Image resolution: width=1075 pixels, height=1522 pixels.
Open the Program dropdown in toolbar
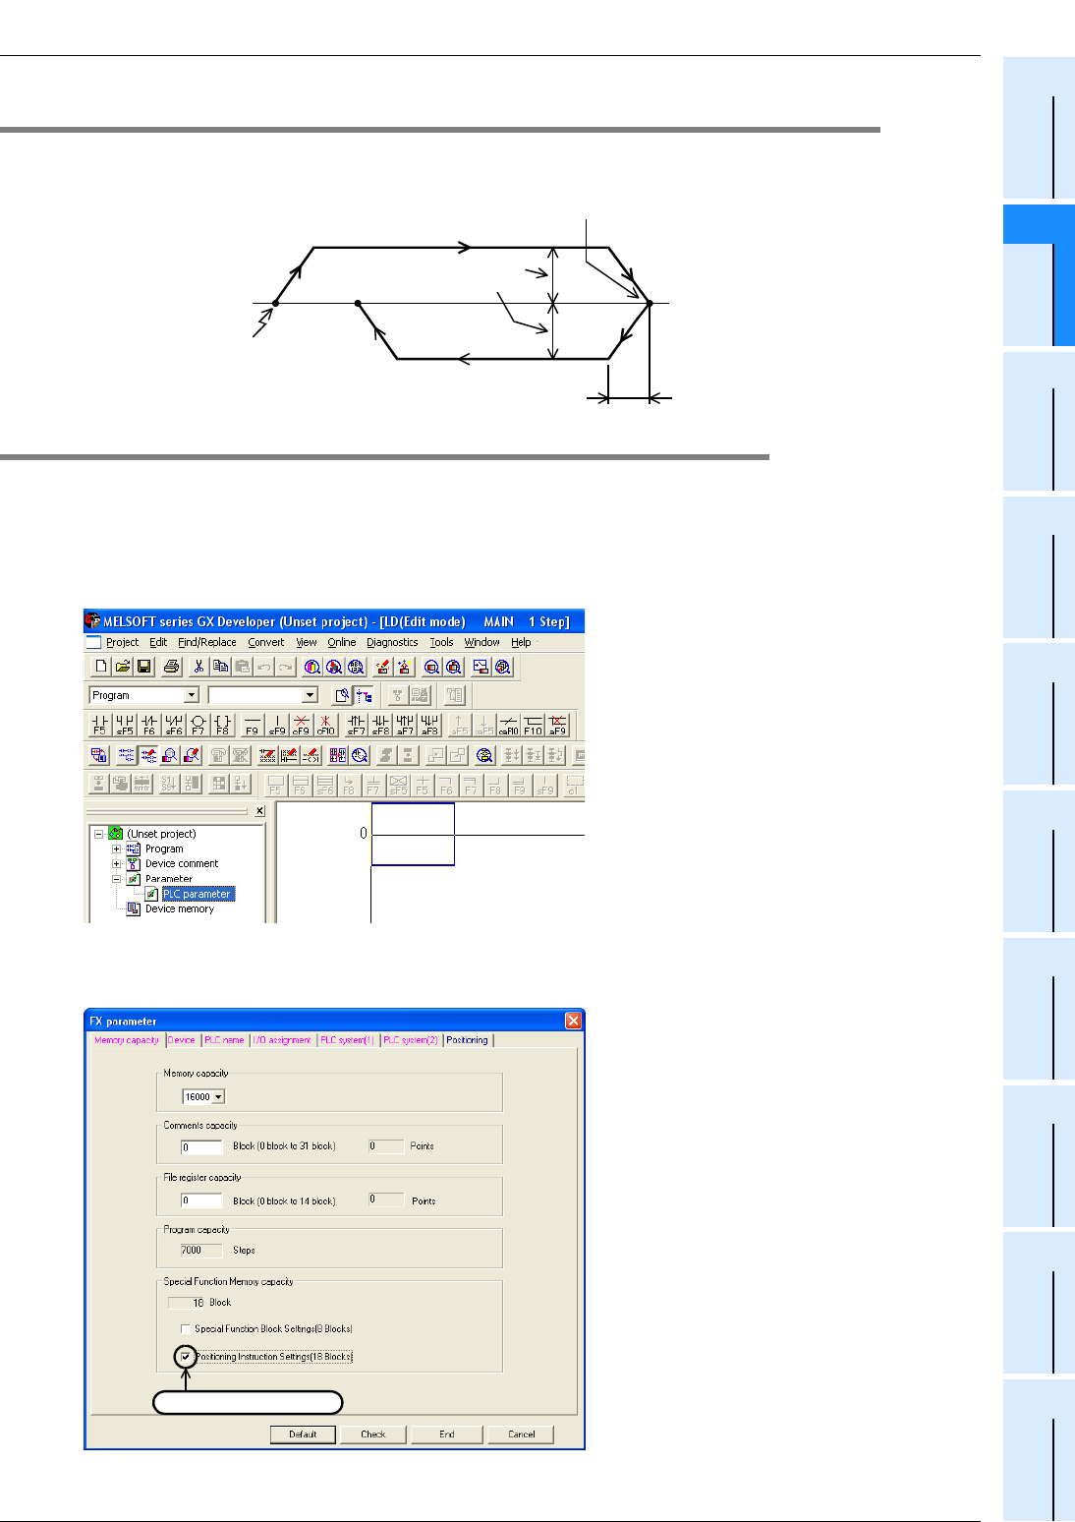coord(192,695)
